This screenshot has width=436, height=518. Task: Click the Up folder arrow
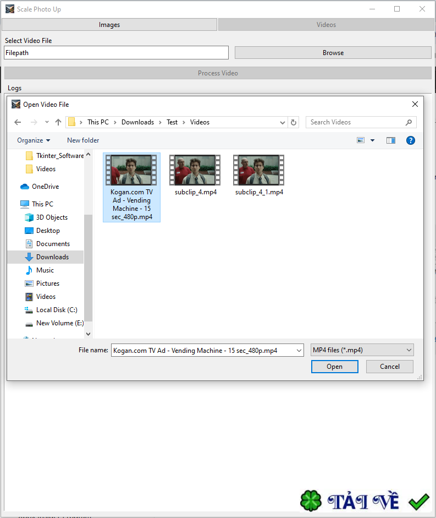tap(58, 122)
